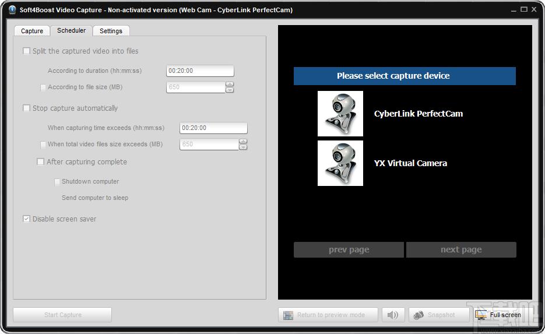Click the split file size 650 field
Image resolution: width=545 pixels, height=334 pixels.
(196, 87)
